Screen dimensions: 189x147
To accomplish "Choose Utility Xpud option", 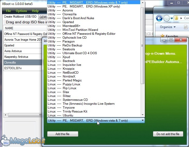I will coord(94,57).
